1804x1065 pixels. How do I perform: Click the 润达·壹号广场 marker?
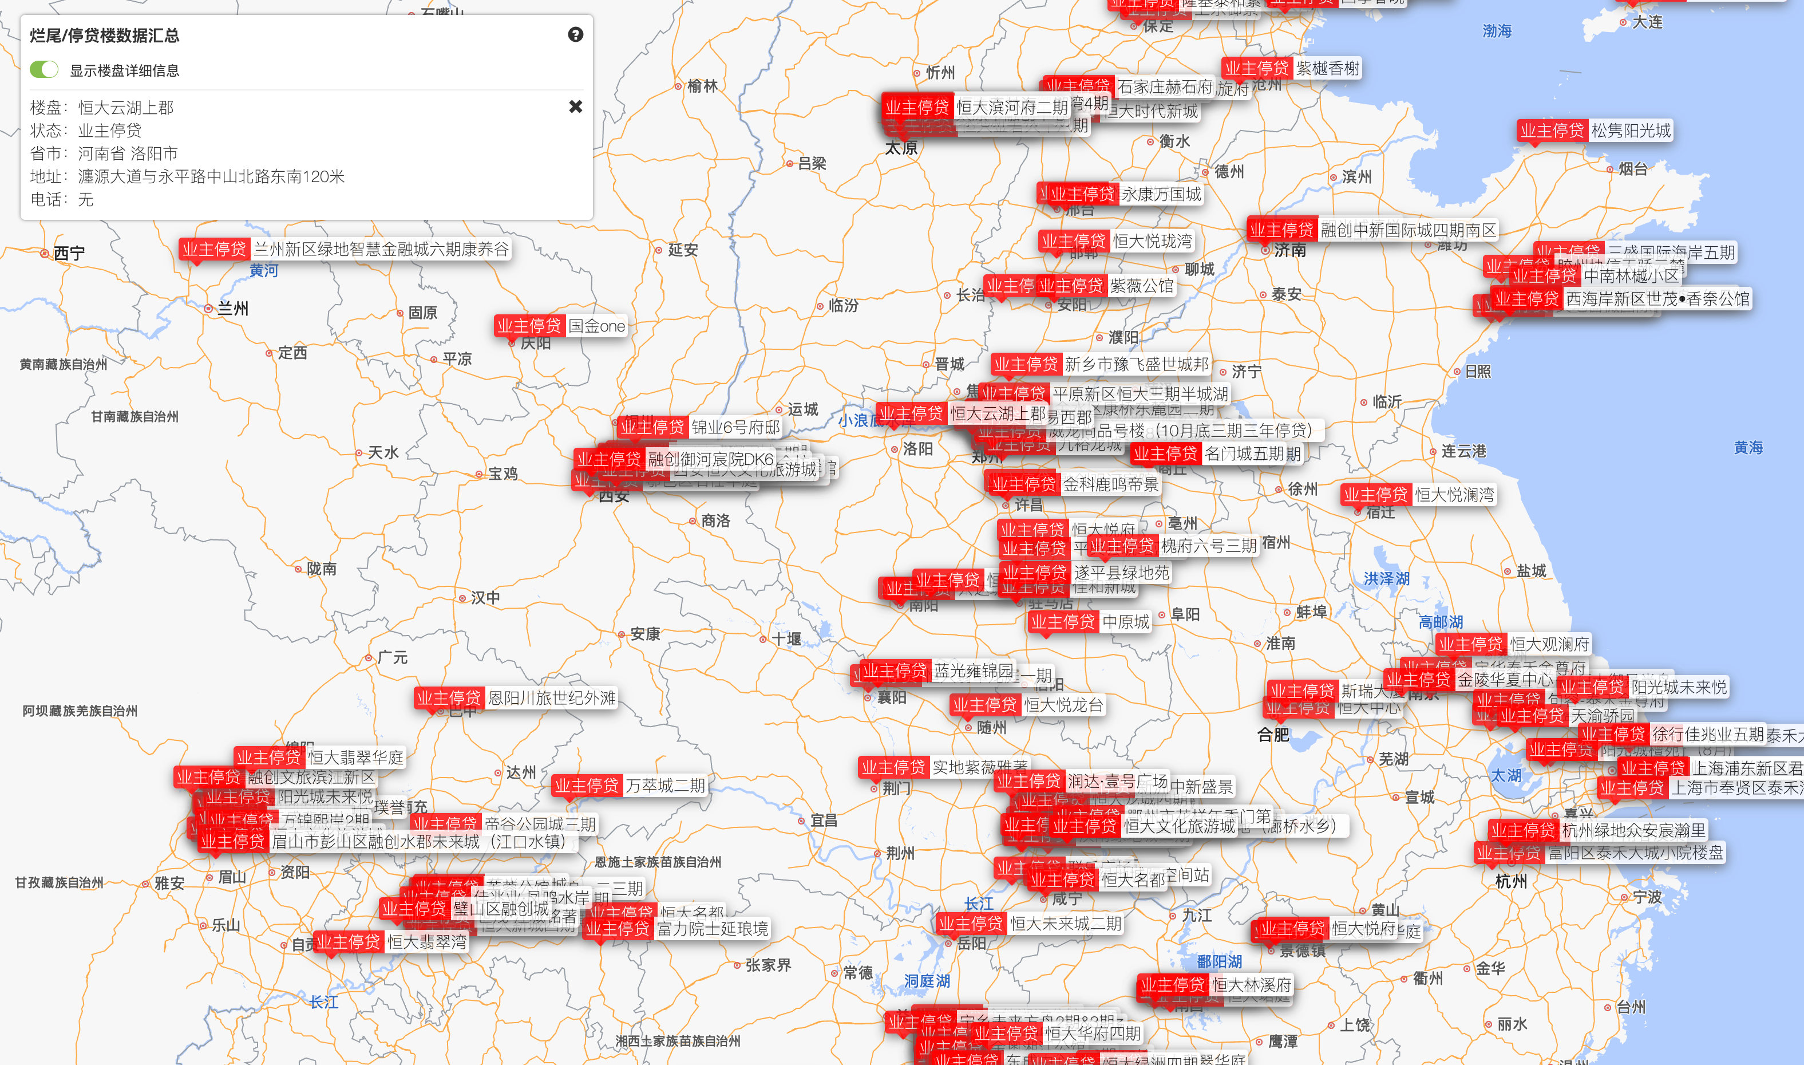pos(1082,780)
